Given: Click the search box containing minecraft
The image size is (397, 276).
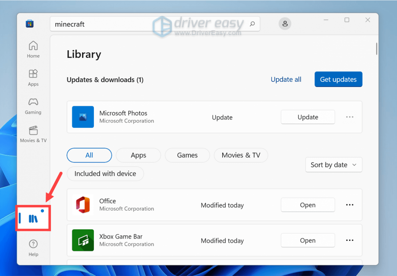Looking at the screenshot, I should [155, 24].
